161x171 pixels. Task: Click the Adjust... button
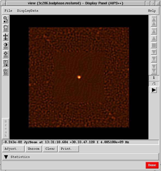click(x=13, y=149)
